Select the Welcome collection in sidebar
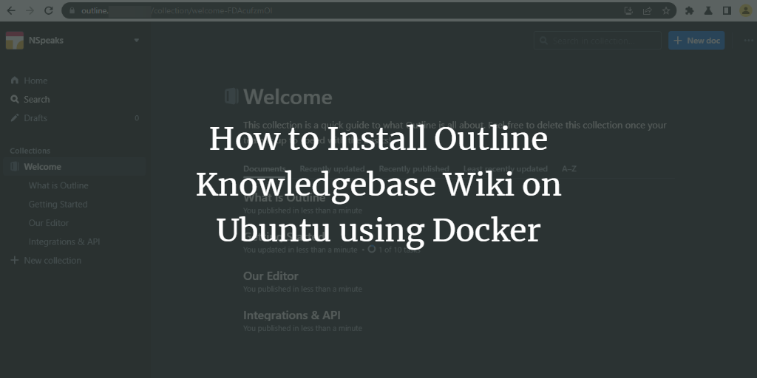Viewport: 757px width, 378px height. click(75, 167)
